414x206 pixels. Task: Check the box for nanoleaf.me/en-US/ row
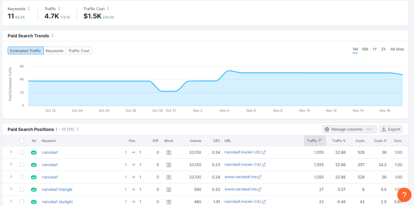21,152
